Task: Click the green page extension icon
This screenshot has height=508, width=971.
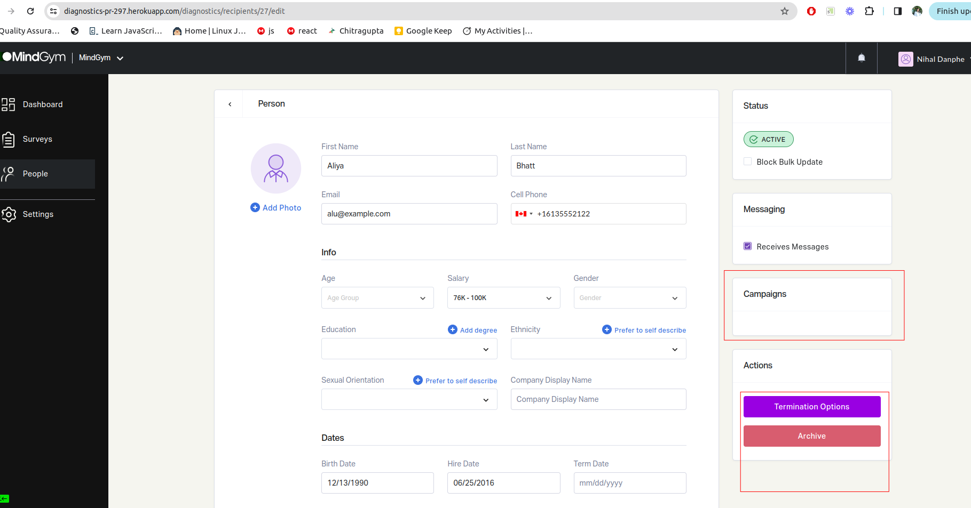Action: (x=831, y=11)
